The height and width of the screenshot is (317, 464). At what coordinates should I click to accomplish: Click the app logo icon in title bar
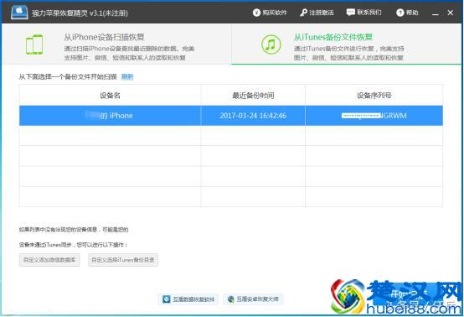19,12
